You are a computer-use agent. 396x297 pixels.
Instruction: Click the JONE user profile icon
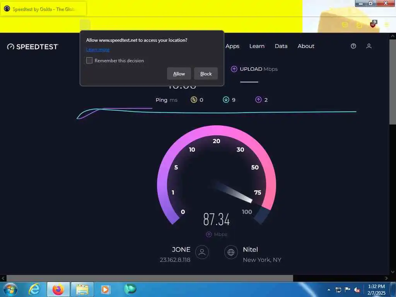[202, 252]
